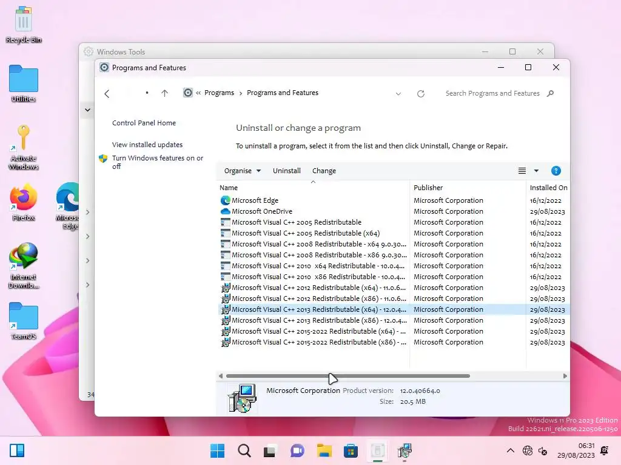Viewport: 621px width, 465px height.
Task: Open the Windows Start button
Action: 217,450
